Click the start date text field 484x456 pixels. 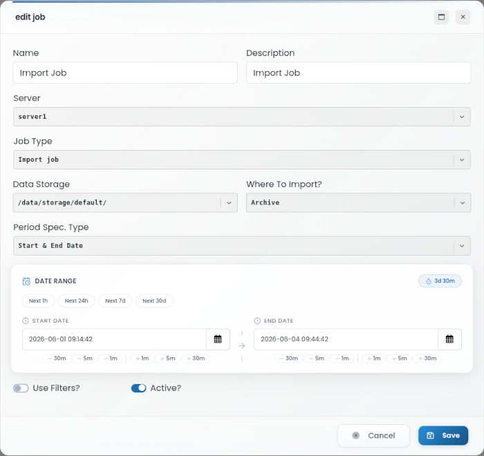pyautogui.click(x=114, y=339)
